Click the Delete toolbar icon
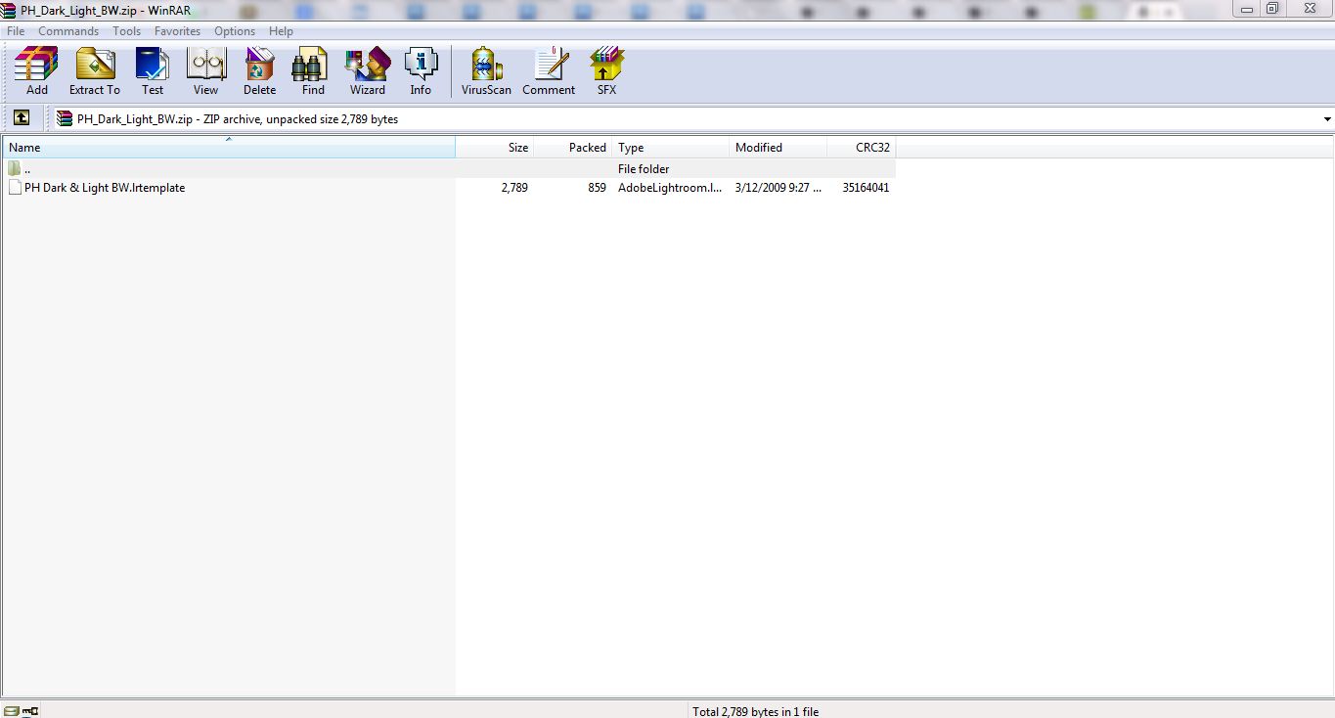 tap(259, 71)
